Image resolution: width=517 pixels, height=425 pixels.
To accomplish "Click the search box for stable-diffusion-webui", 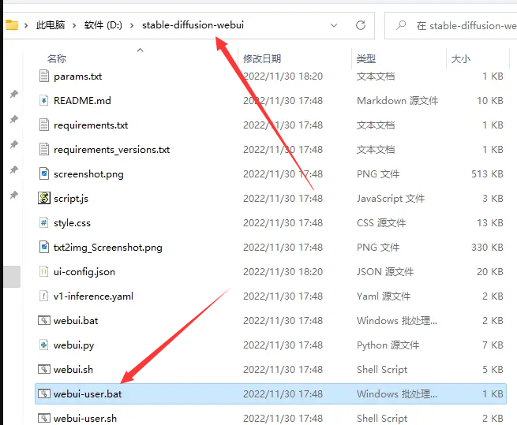I will click(x=458, y=25).
